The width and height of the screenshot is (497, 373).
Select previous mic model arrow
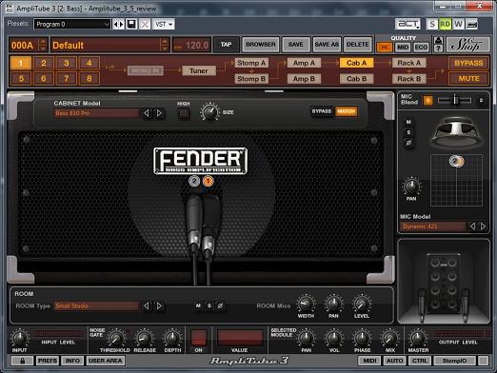tap(472, 226)
